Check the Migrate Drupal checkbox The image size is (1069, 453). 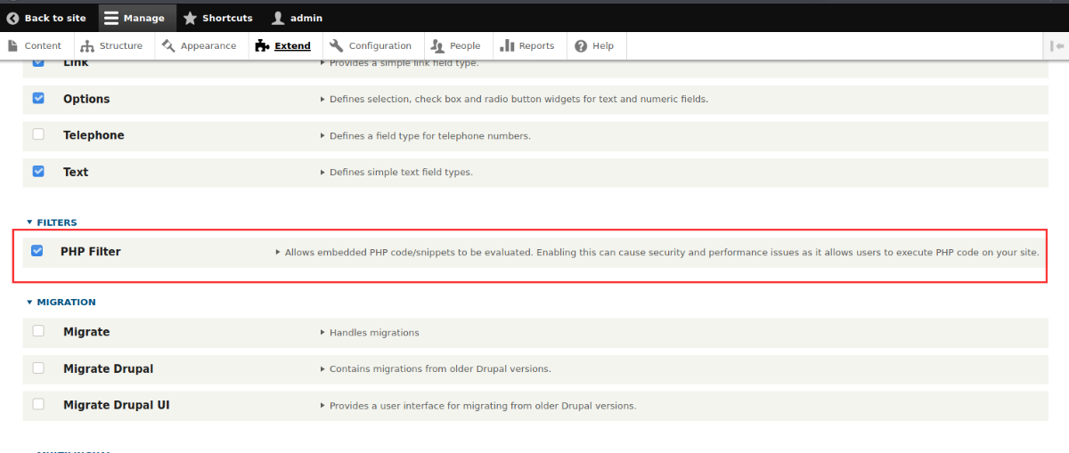[38, 368]
